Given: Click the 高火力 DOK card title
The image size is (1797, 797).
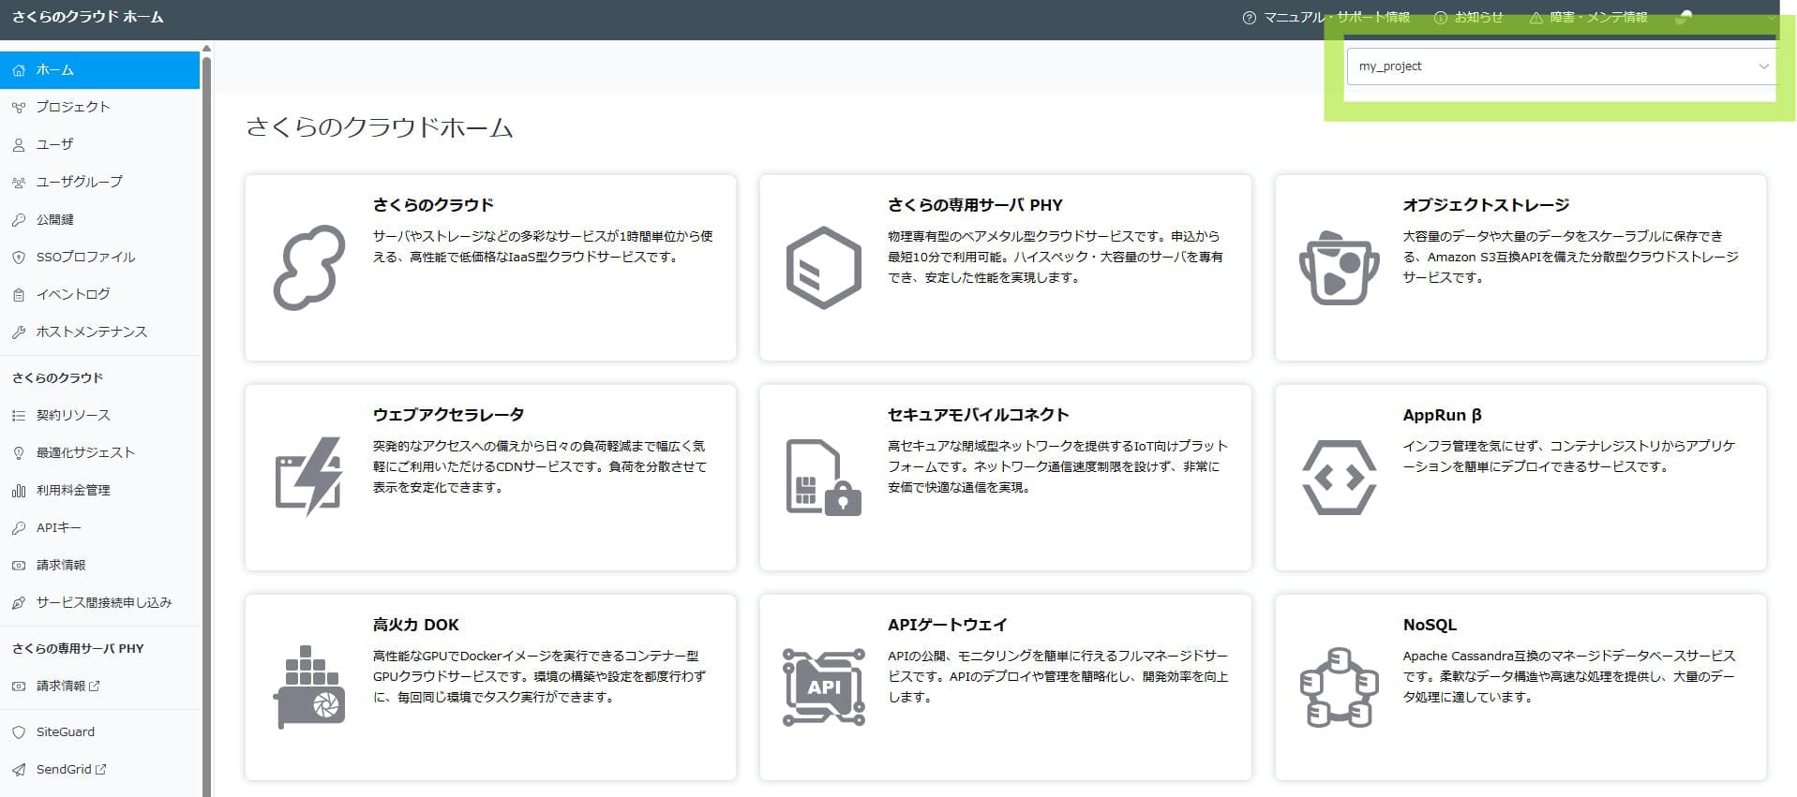Looking at the screenshot, I should click(415, 625).
